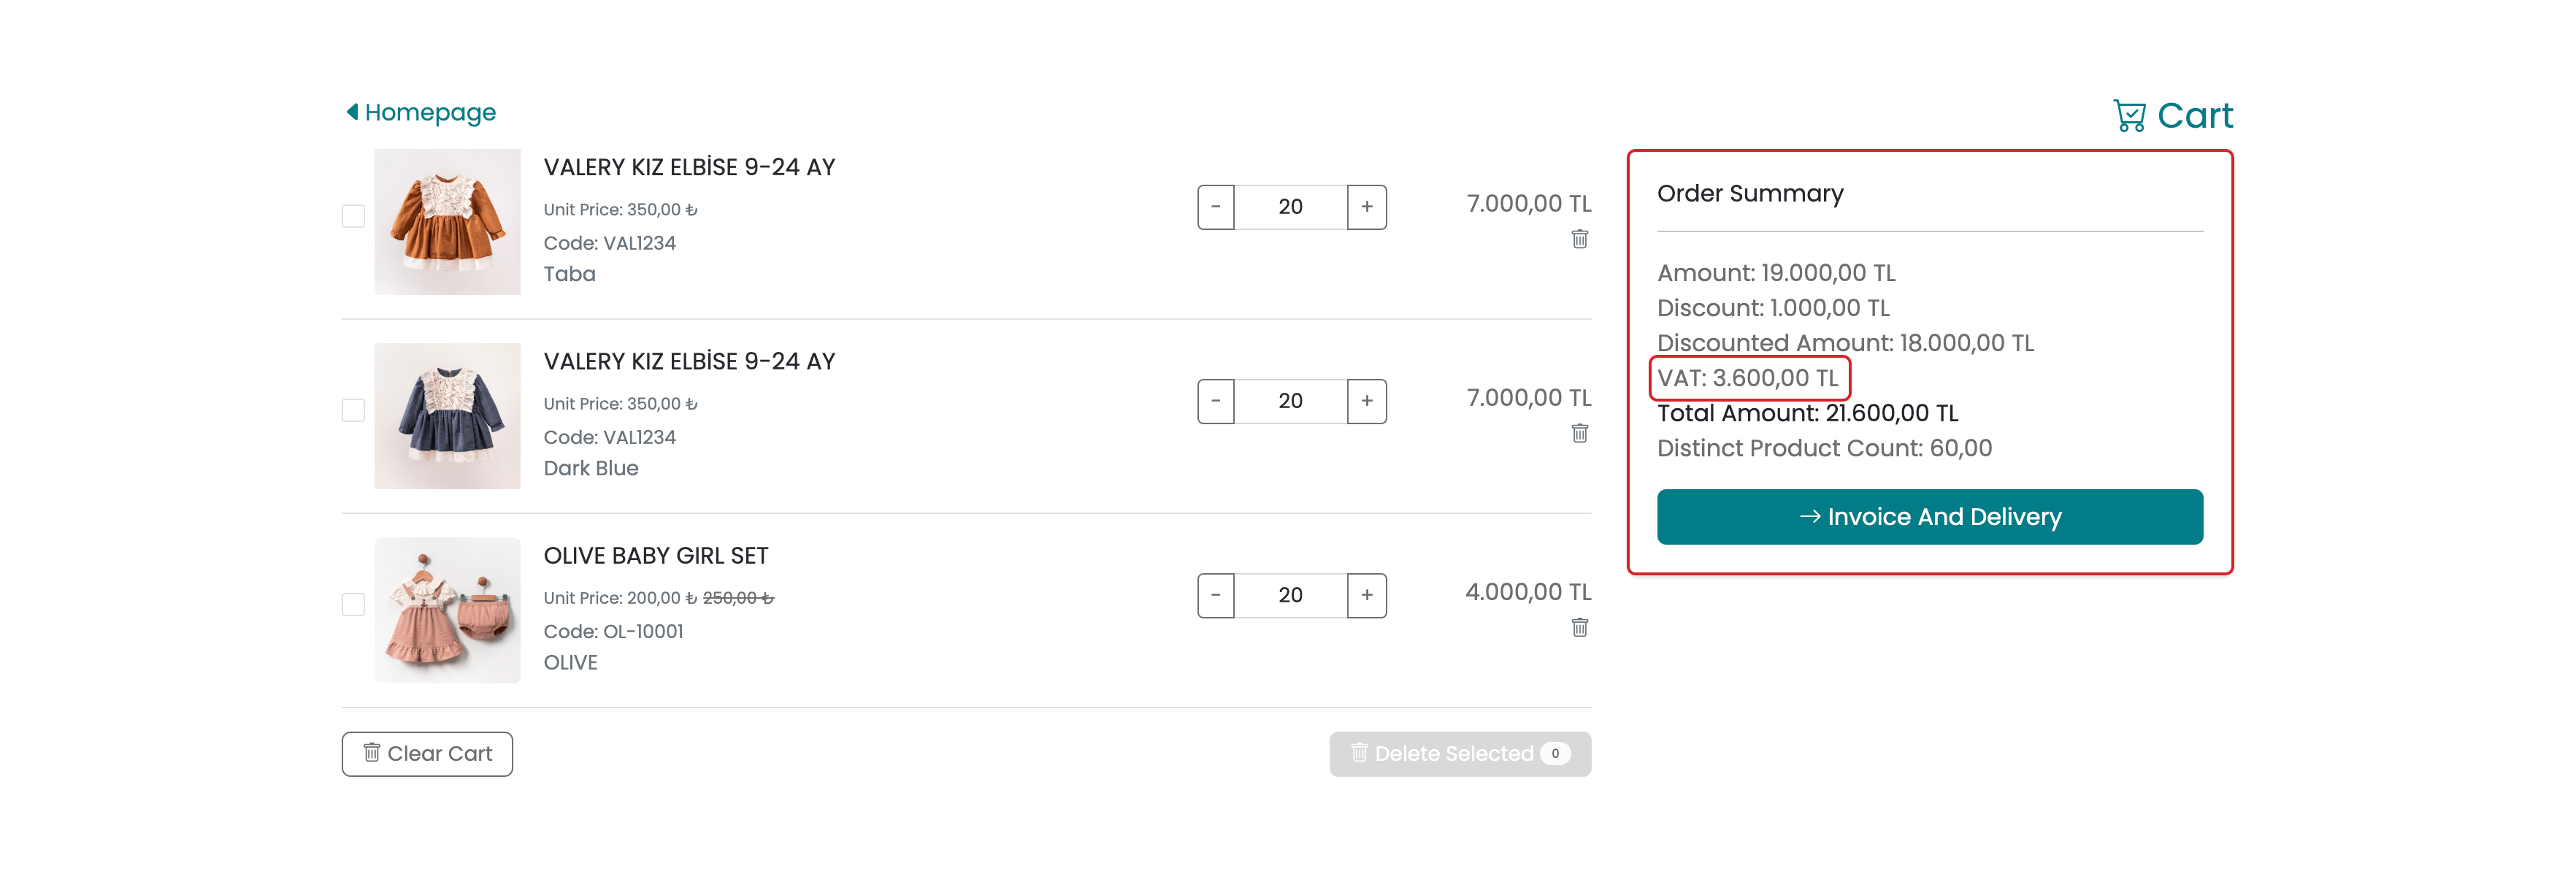This screenshot has width=2576, height=882.
Task: Click the shopping cart icon
Action: (x=2129, y=116)
